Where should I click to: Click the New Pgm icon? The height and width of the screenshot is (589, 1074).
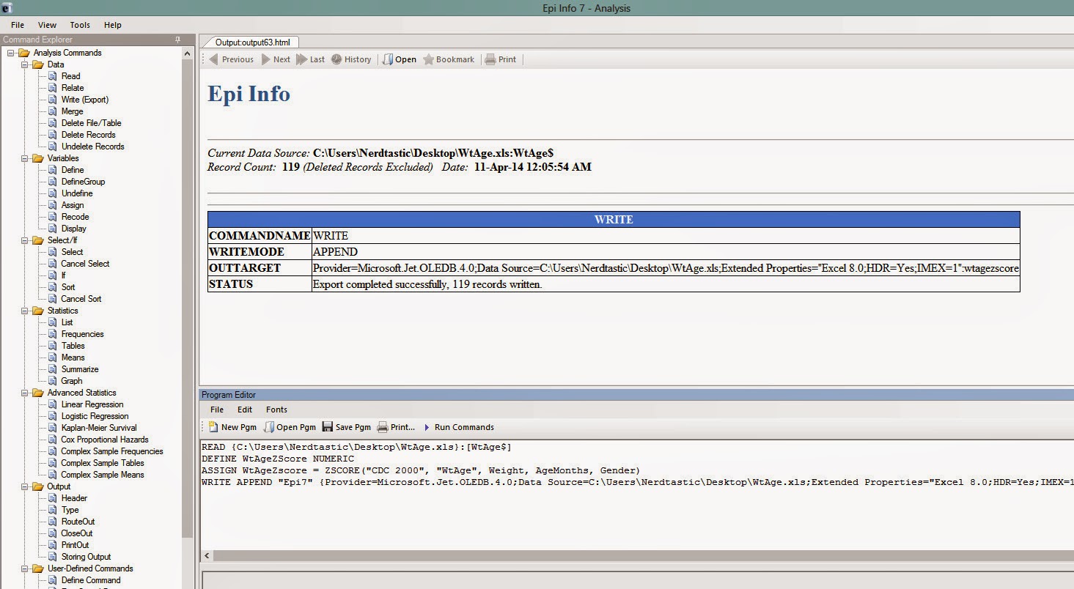(x=213, y=427)
